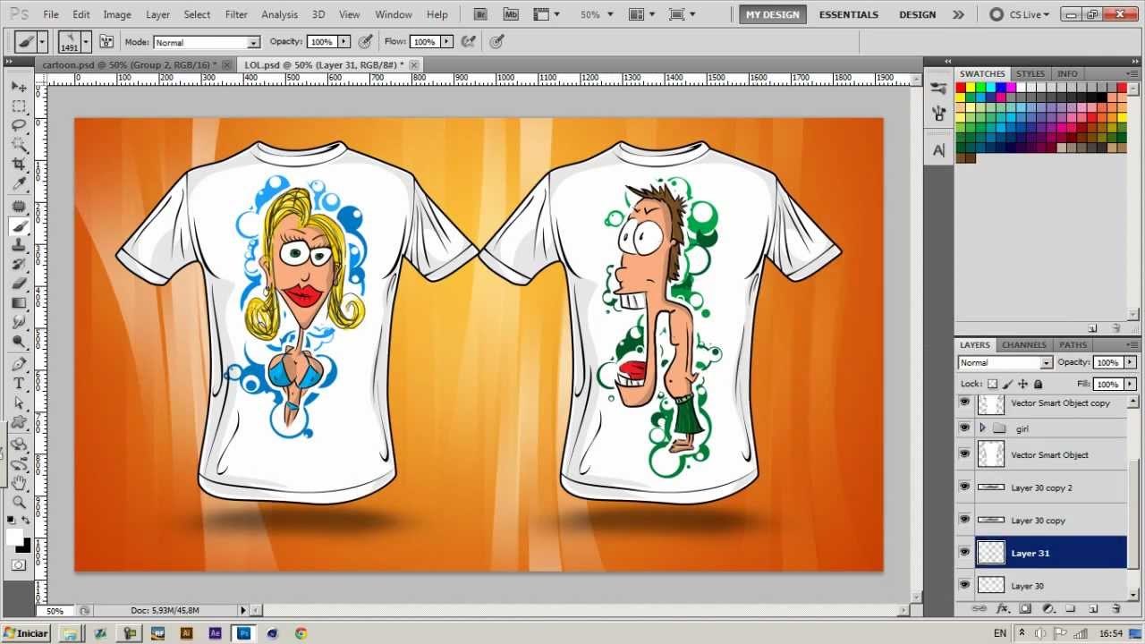1145x644 pixels.
Task: Add a layer style with fx icon
Action: click(x=1003, y=608)
